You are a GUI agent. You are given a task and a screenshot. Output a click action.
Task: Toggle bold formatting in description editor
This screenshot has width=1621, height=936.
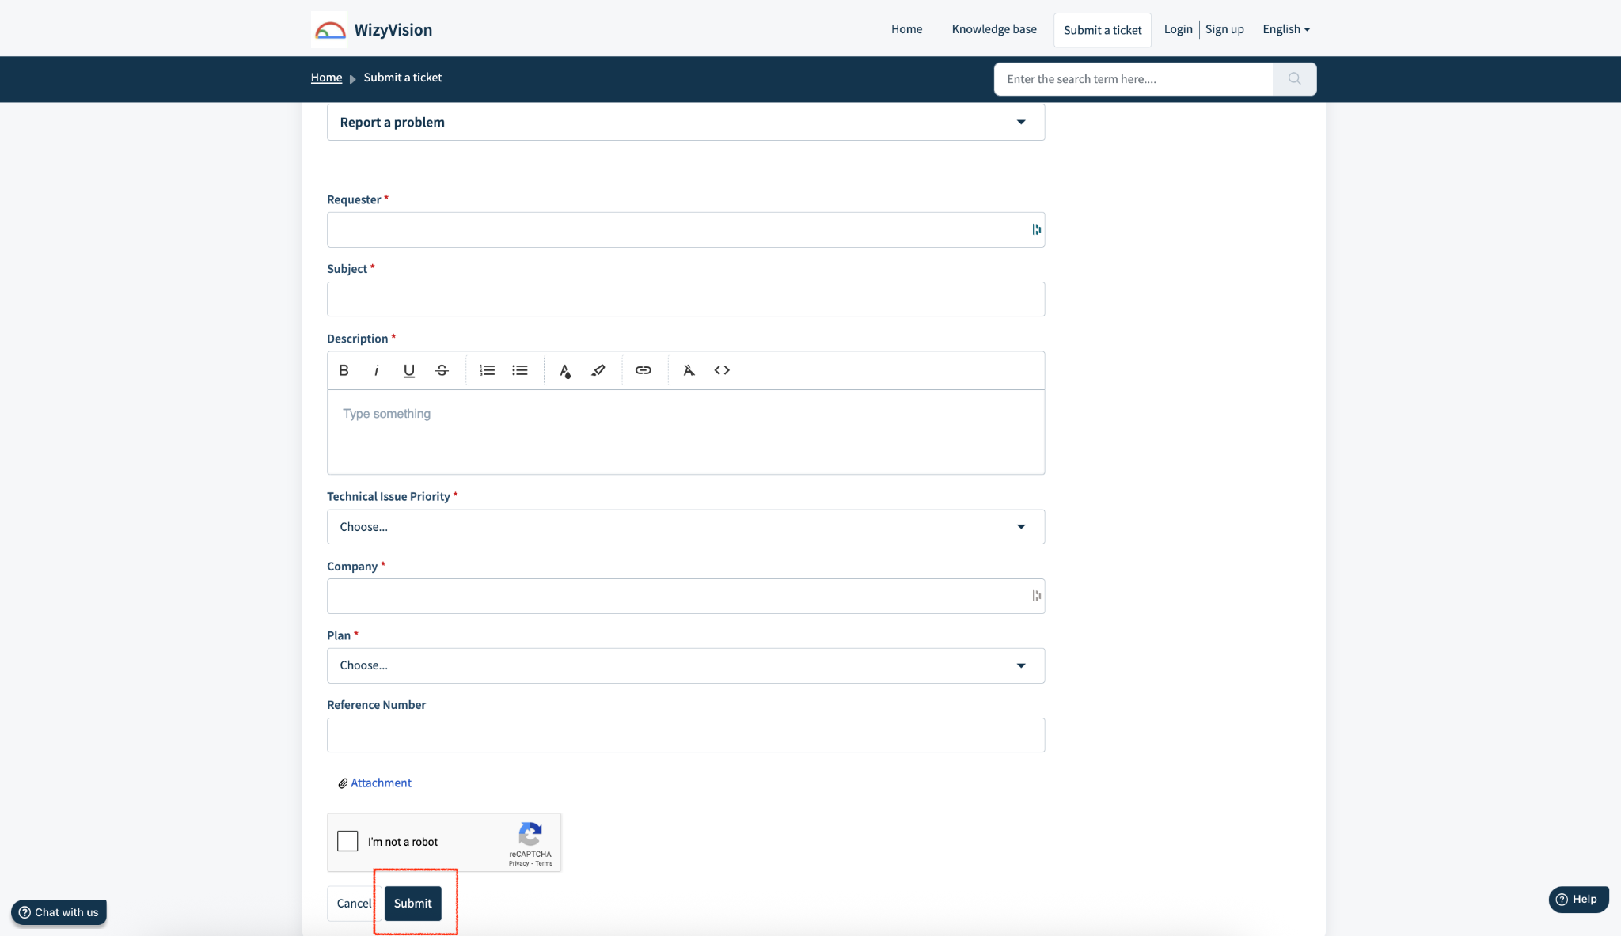(x=344, y=370)
